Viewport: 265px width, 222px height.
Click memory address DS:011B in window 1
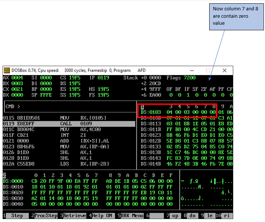click(151, 130)
